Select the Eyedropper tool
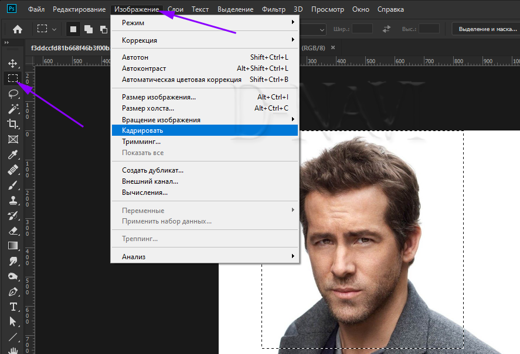Image resolution: width=520 pixels, height=354 pixels. point(13,154)
